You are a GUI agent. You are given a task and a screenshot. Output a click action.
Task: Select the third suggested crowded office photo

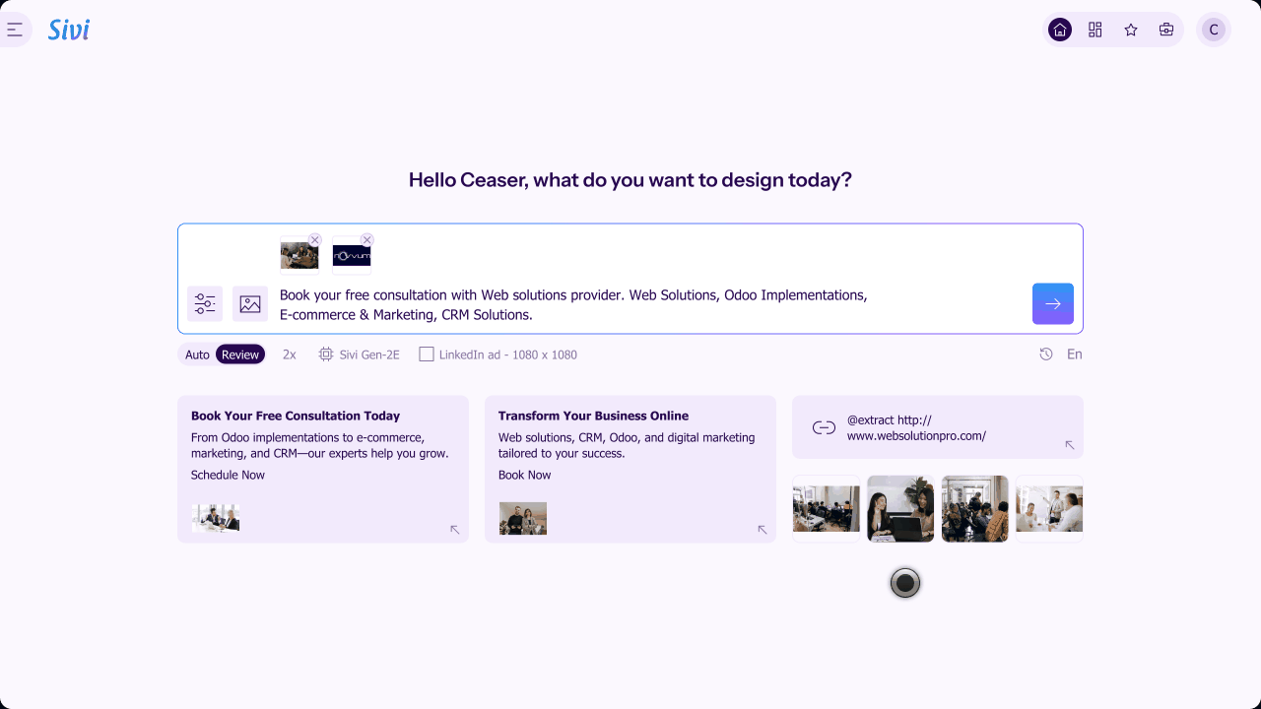pos(975,509)
